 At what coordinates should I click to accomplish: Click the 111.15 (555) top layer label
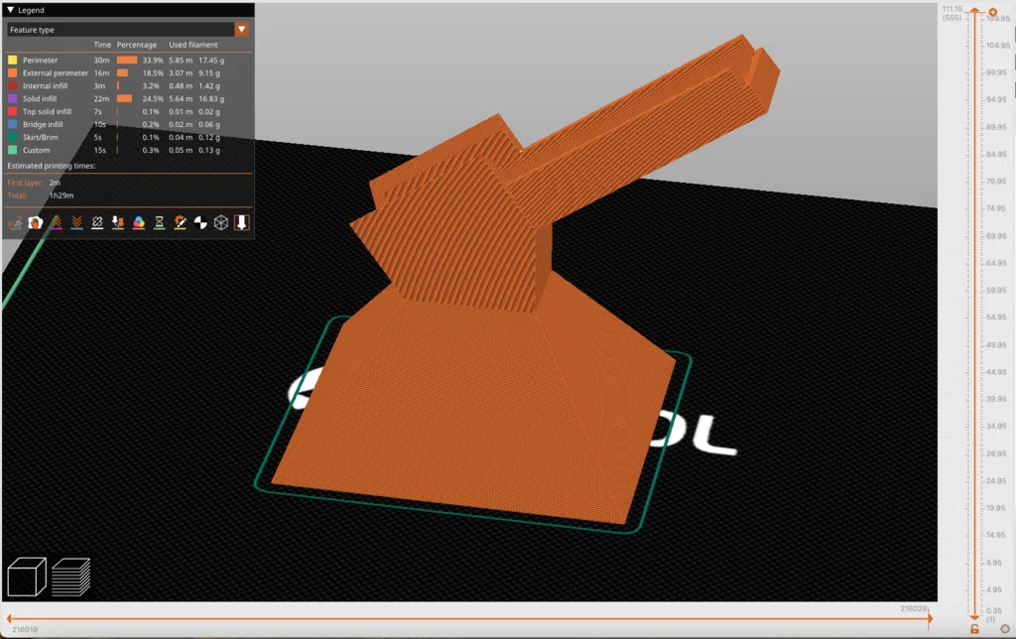(x=952, y=13)
